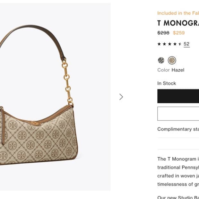Open the 52 reviews link
Viewport: 199px width, 199px height.
186,44
